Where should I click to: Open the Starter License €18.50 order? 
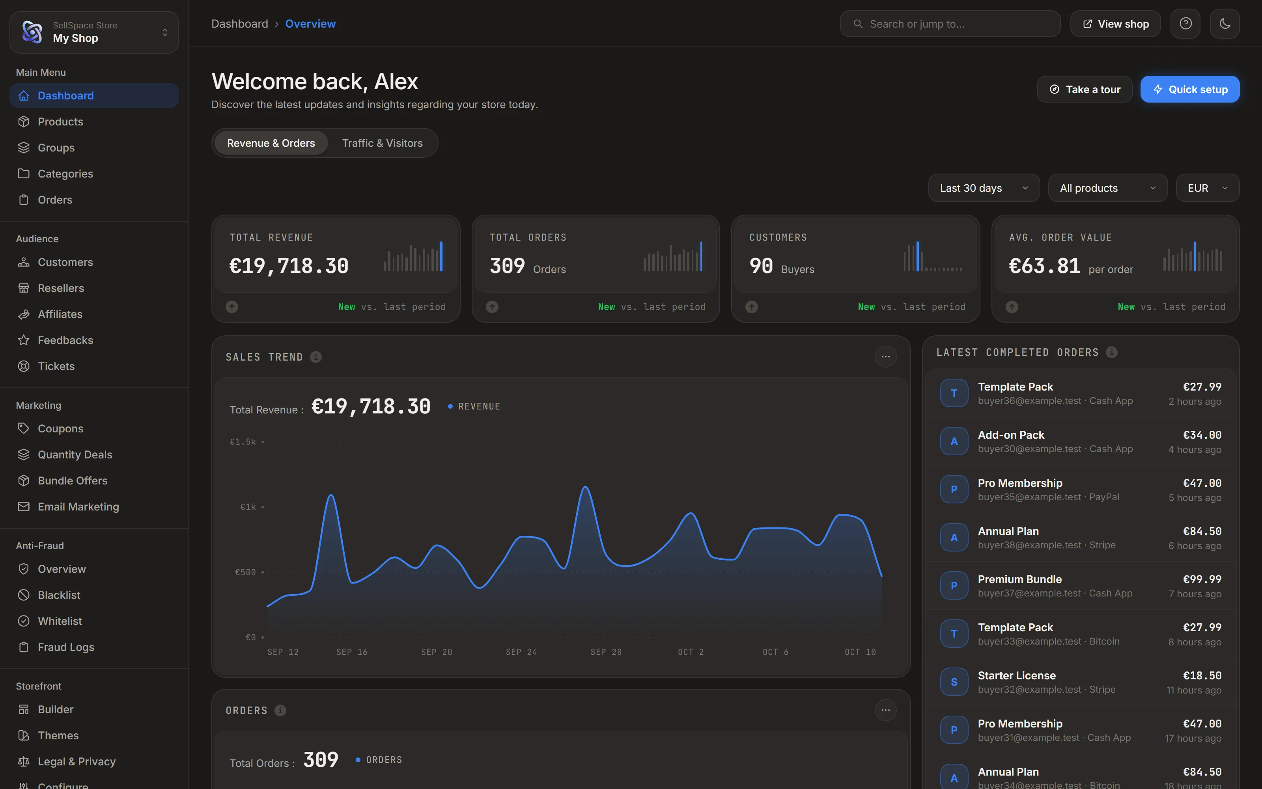(1081, 682)
